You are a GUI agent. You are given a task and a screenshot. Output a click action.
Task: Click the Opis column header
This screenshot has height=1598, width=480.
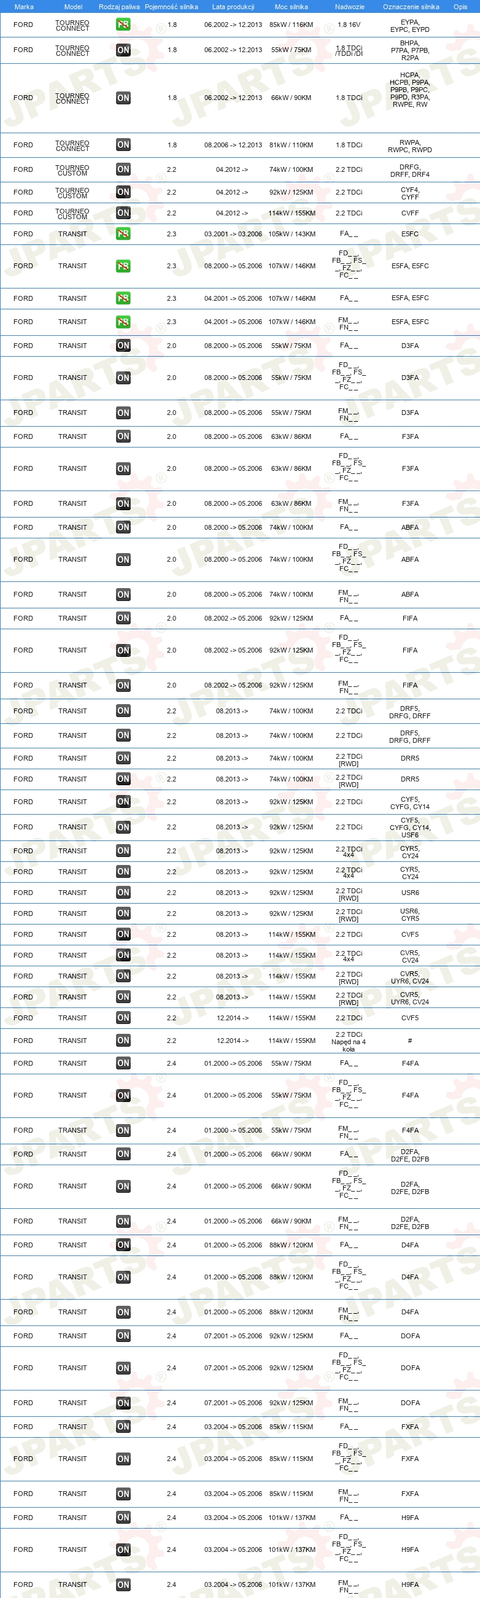tap(460, 7)
